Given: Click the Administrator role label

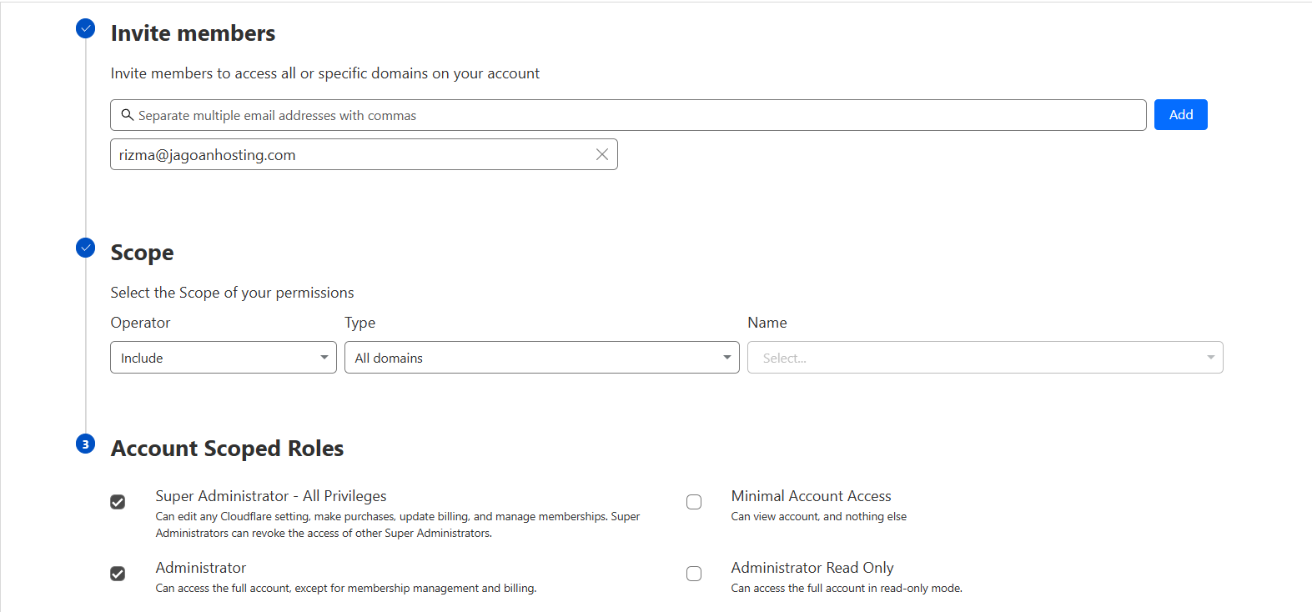Looking at the screenshot, I should [201, 568].
